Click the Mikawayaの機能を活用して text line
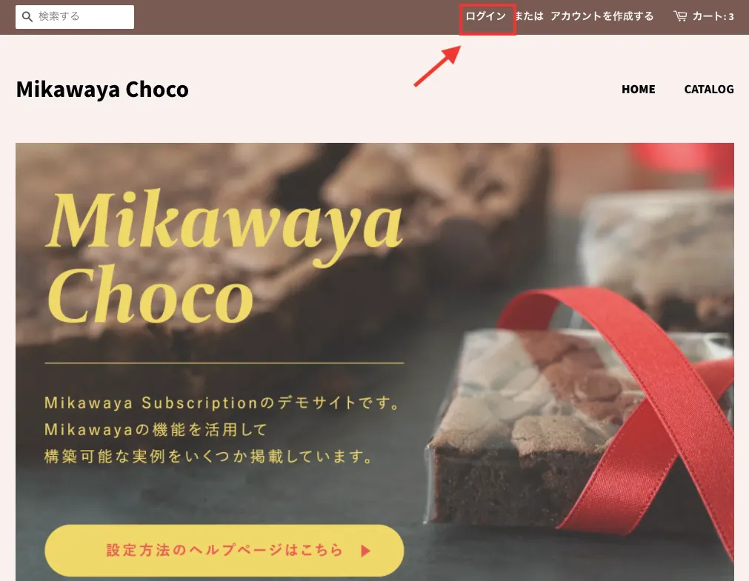This screenshot has height=581, width=749. coord(156,429)
